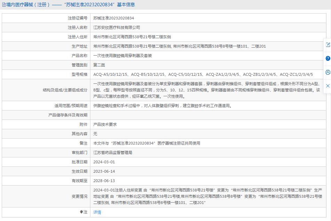Select 江苏安欣医疗科技有限公司 text
331x221 pixels.
[x=116, y=28]
